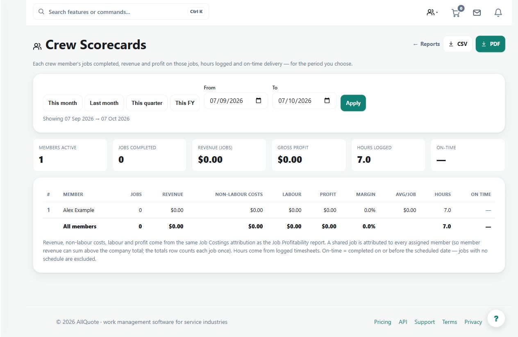Image resolution: width=518 pixels, height=337 pixels.
Task: Open the From date calendar picker icon
Action: click(259, 100)
